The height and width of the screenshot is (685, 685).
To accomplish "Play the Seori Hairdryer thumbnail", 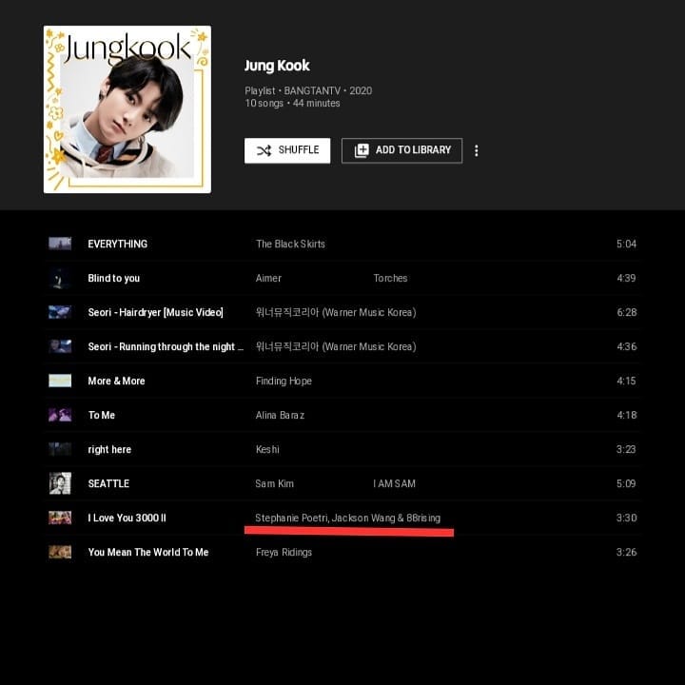I will (60, 312).
